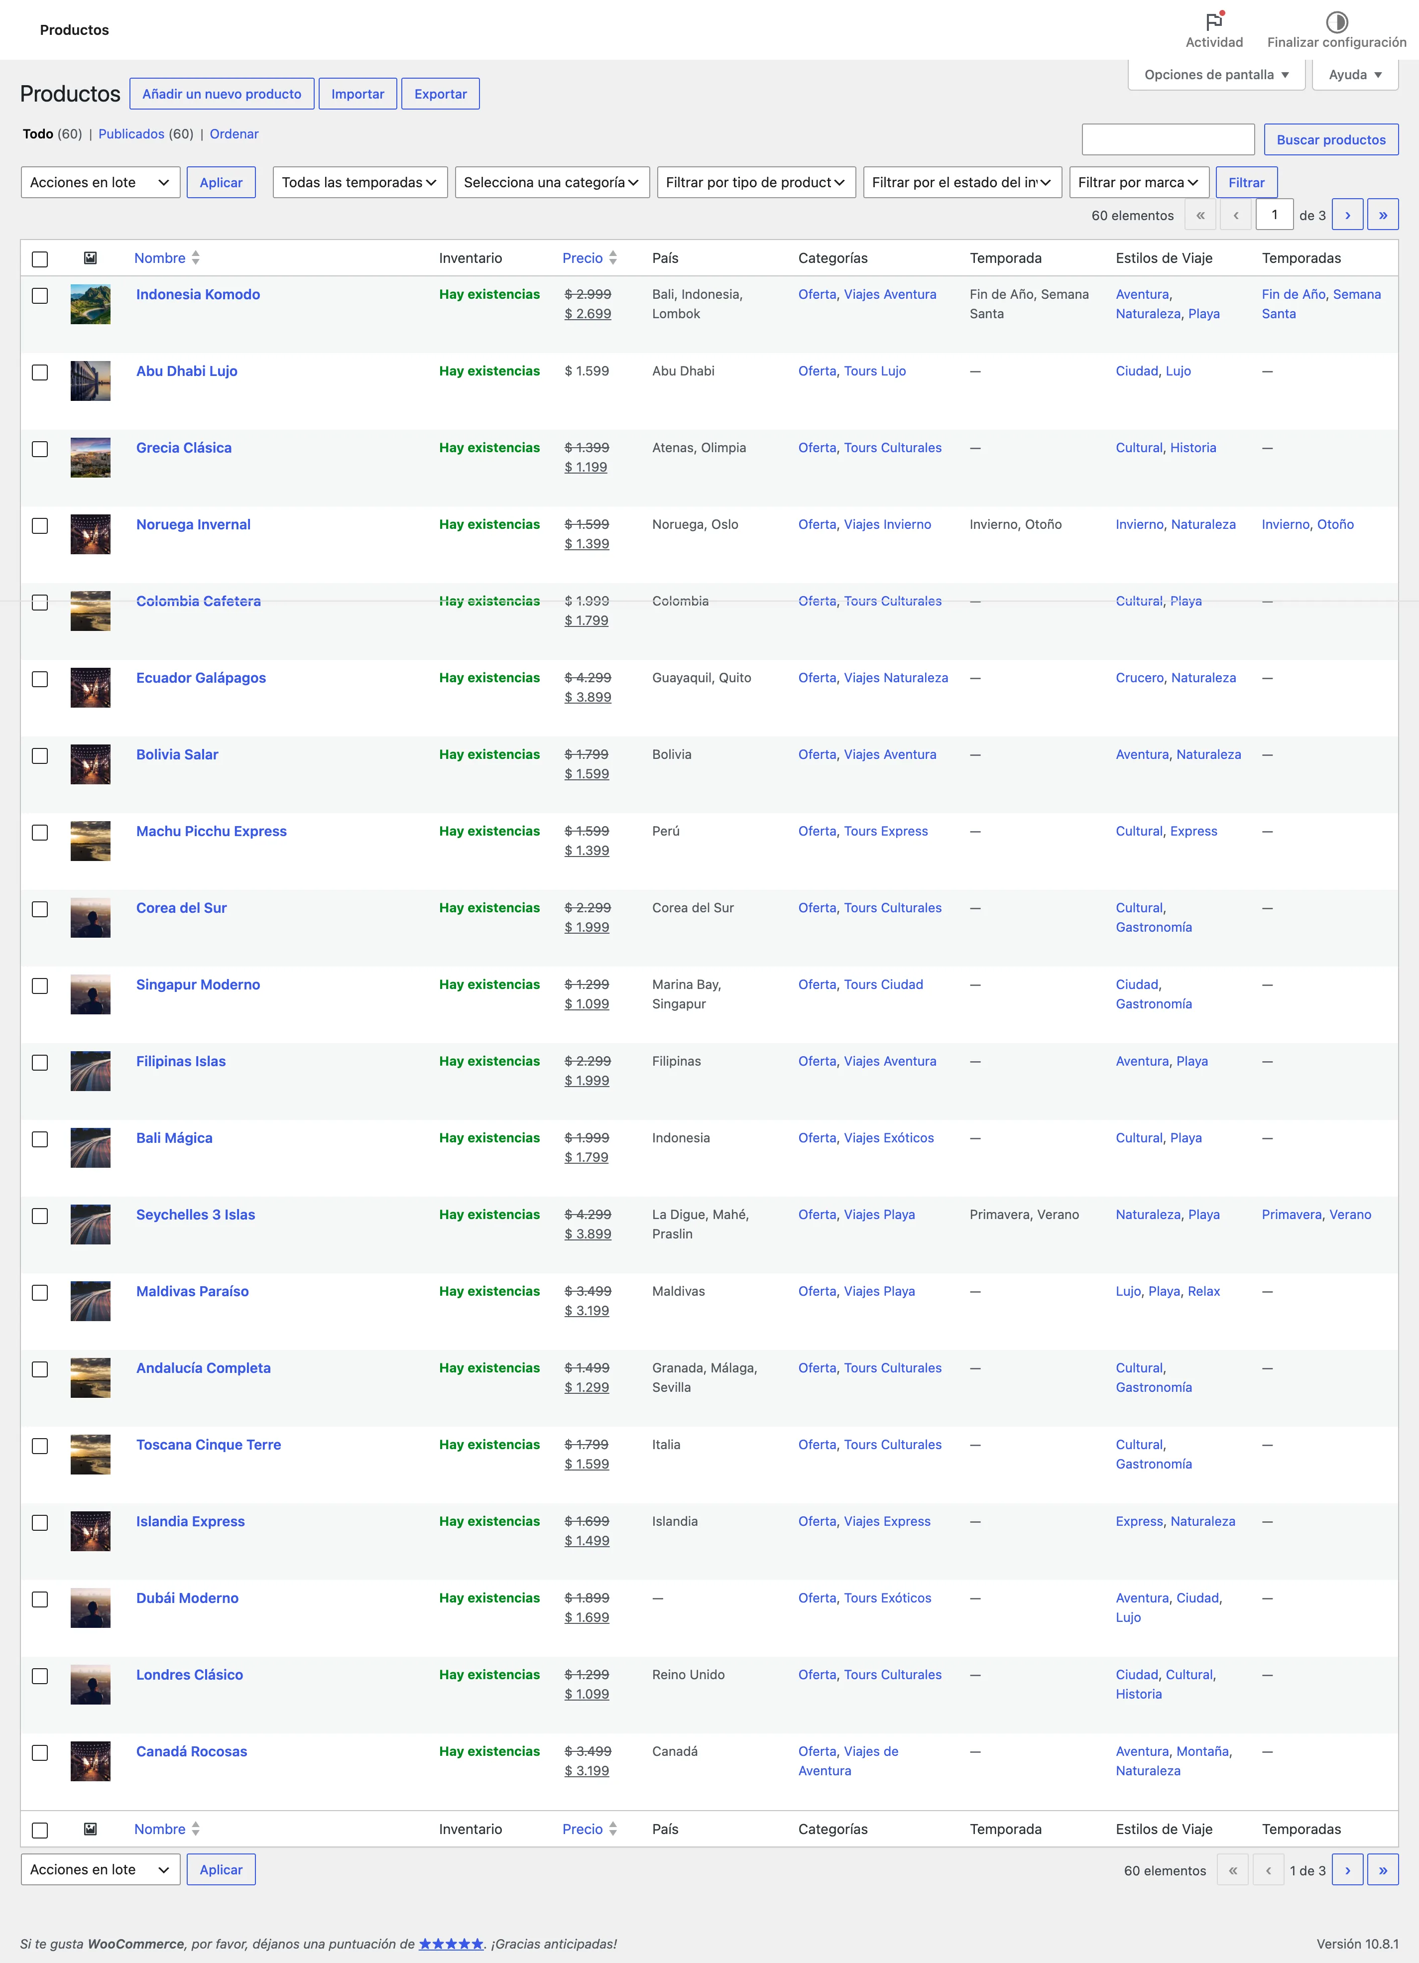The width and height of the screenshot is (1419, 1963).
Task: Click the five-star rating link in footer
Action: pos(451,1943)
